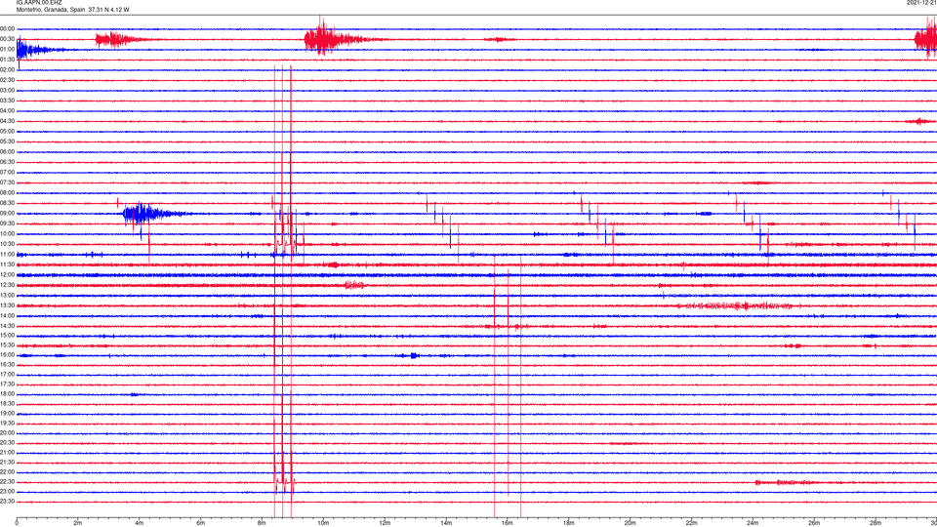
Task: Click the 05:30 time label
Action: pos(7,141)
